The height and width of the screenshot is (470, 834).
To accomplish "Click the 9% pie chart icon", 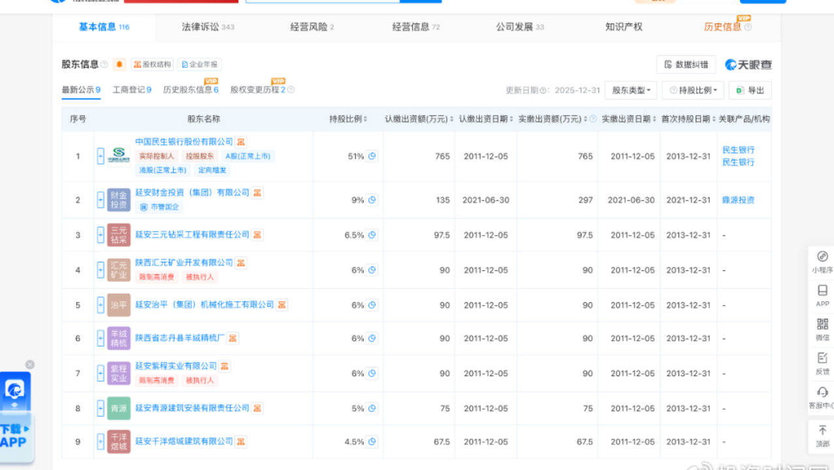I will point(372,200).
